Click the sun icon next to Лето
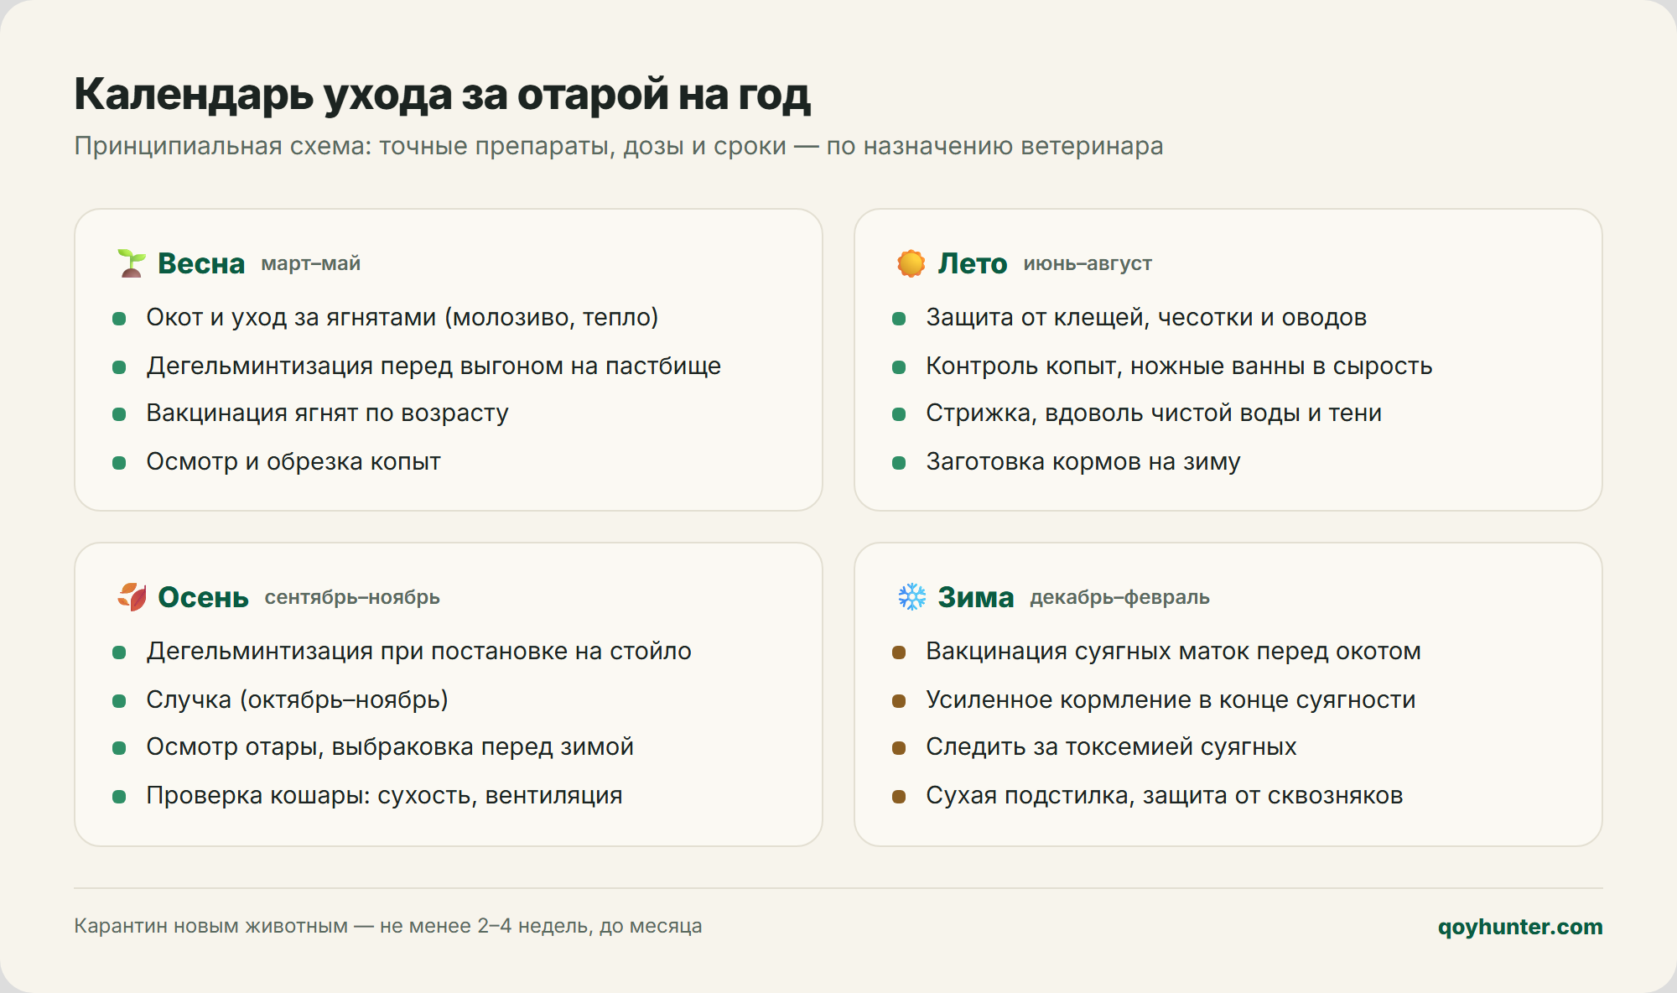Screen dimensions: 1677x993 coord(911,263)
